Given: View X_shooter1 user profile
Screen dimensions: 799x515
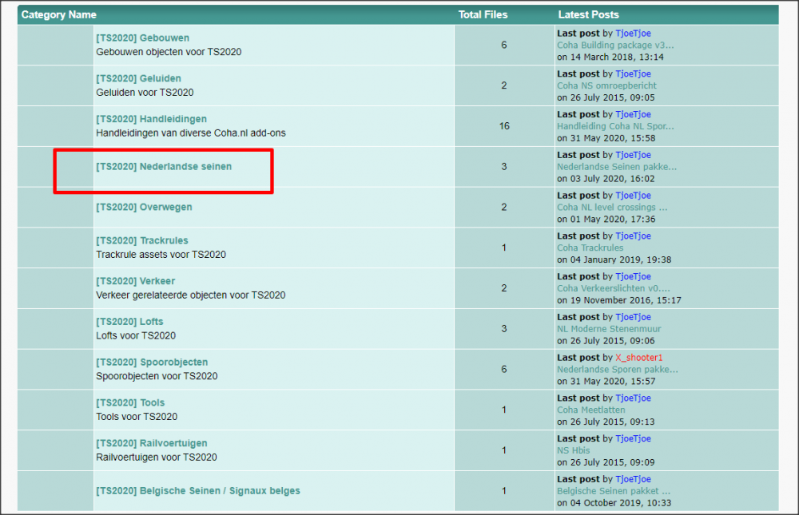Looking at the screenshot, I should (x=638, y=358).
